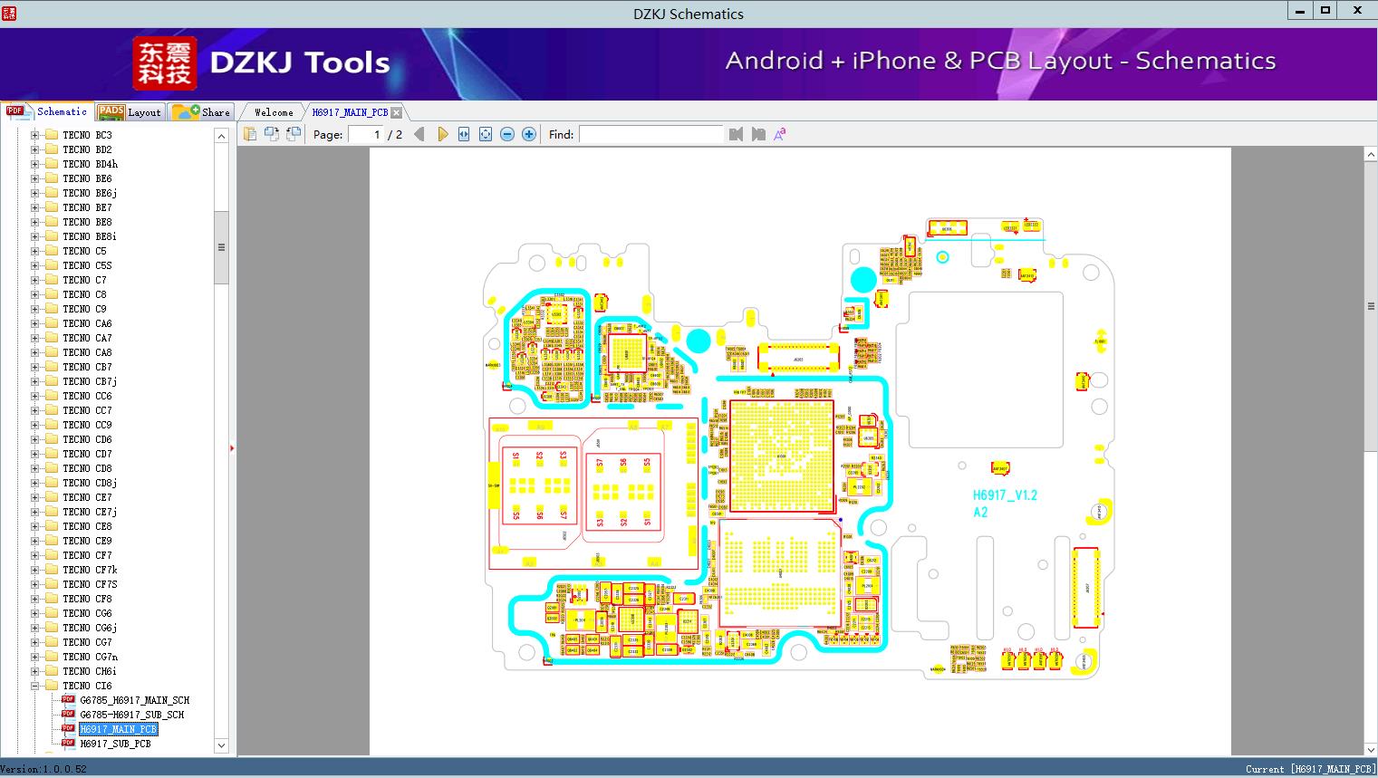Screen dimensions: 1378x778
Task: Fit whole page in view icon
Action: click(x=486, y=134)
